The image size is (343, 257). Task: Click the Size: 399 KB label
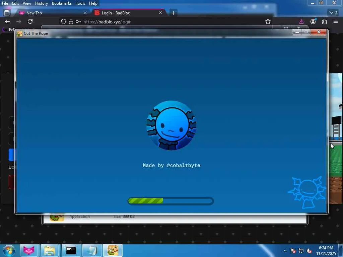(x=124, y=217)
